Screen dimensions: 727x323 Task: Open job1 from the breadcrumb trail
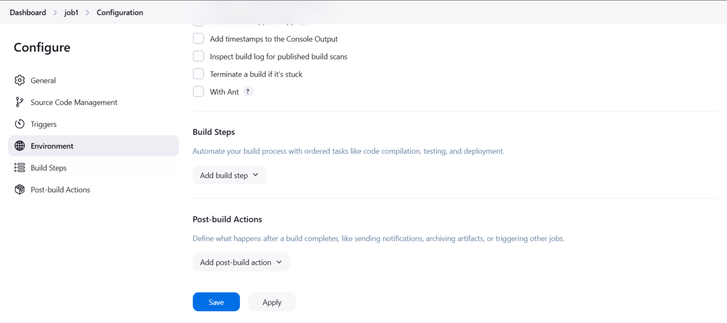tap(71, 12)
